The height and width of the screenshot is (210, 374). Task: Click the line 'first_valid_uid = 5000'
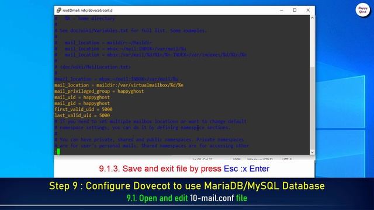(x=83, y=109)
